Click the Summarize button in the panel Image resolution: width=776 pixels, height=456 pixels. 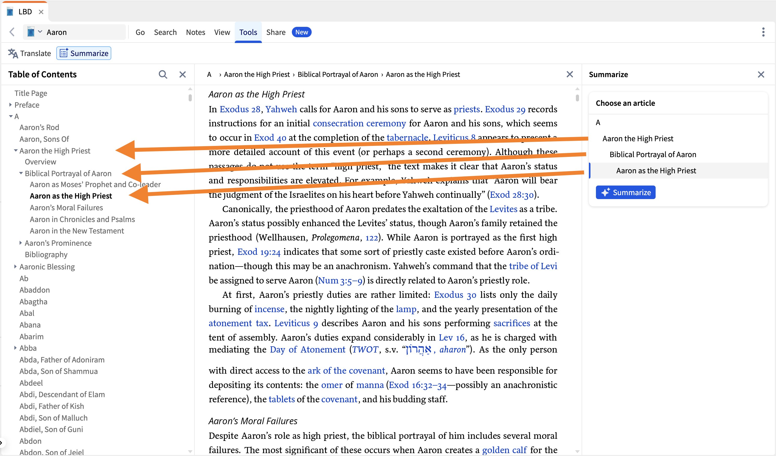(625, 192)
